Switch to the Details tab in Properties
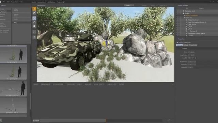 click(x=186, y=45)
